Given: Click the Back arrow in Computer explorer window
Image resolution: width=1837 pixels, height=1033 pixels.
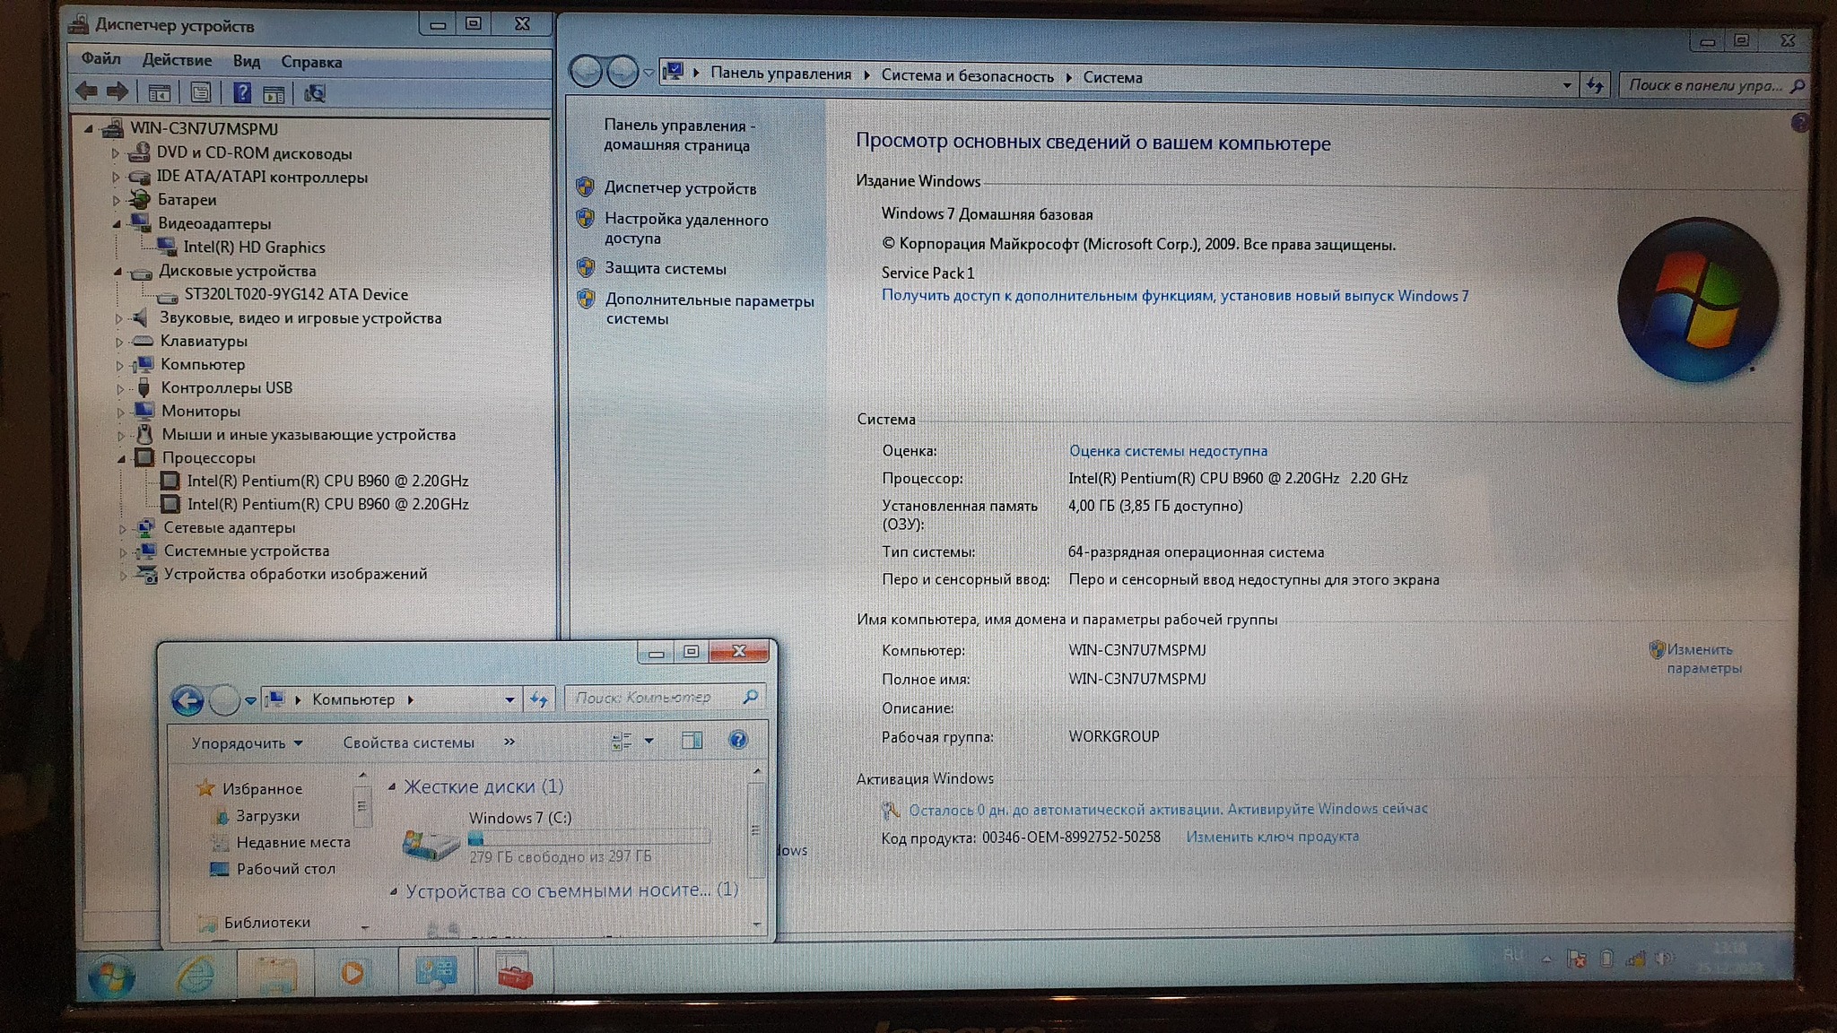Looking at the screenshot, I should coord(187,699).
